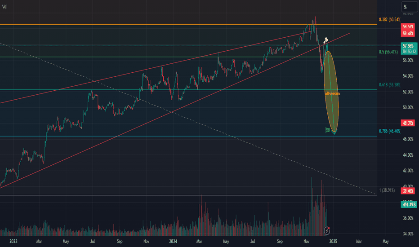Image resolution: width=419 pixels, height=247 pixels.
Task: Click the 0.618 (52.28%) Fibonacci label
Action: [x=389, y=84]
